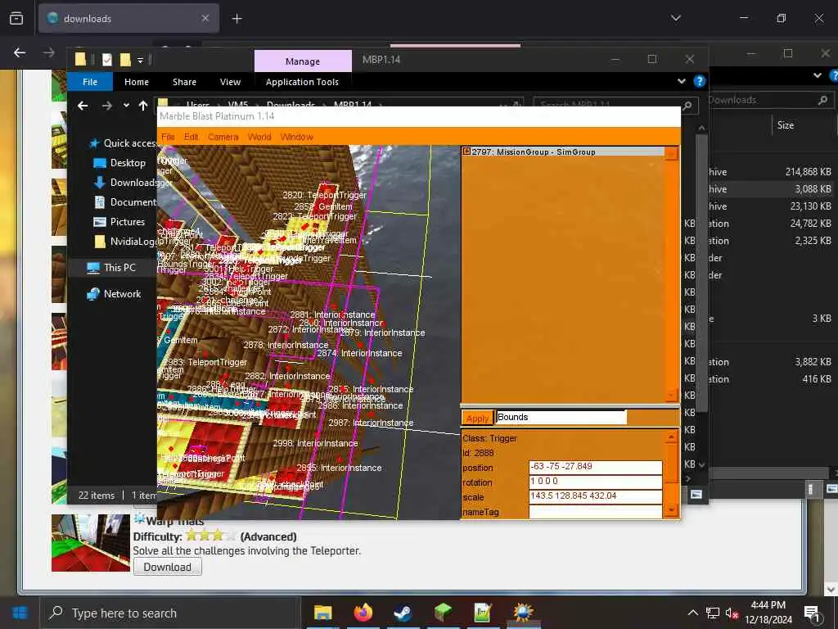838x629 pixels.
Task: Select the File tab in File Explorer ribbon
Action: tap(90, 82)
